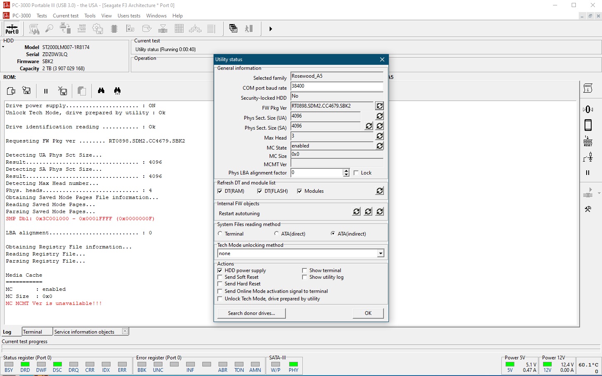Open the Windows menu
Screen dimensions: 602x376
coord(156,16)
